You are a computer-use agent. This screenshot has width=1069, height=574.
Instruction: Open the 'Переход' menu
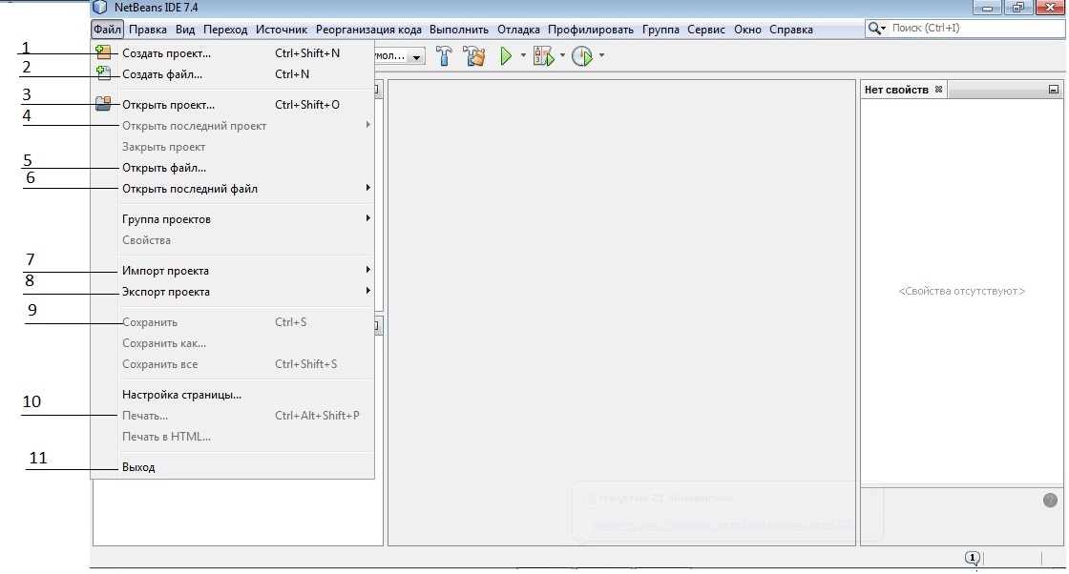coord(225,30)
